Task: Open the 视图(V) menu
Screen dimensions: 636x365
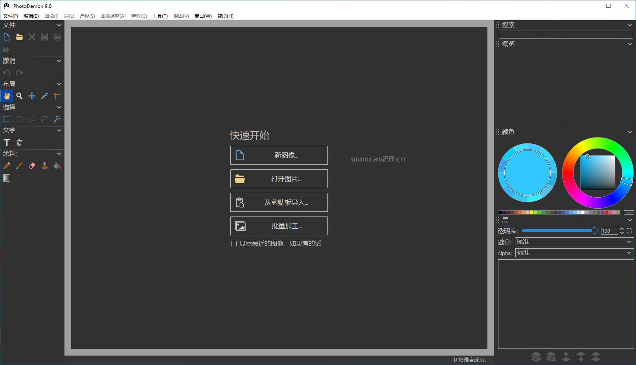Action: click(181, 16)
